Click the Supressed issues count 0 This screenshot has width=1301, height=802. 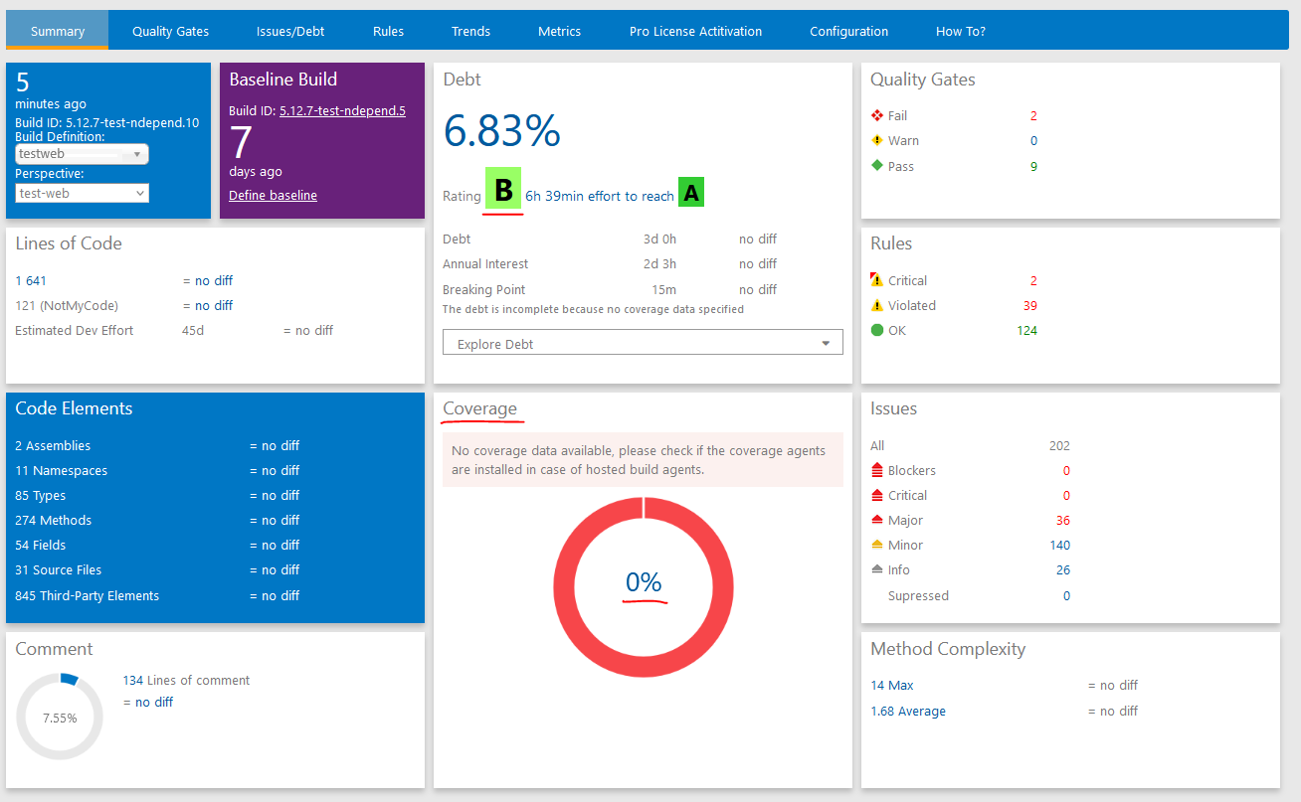click(1066, 595)
